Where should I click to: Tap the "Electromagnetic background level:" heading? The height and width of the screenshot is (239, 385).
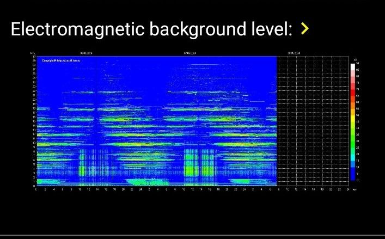151,29
